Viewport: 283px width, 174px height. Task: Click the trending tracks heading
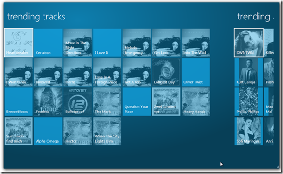click(36, 17)
